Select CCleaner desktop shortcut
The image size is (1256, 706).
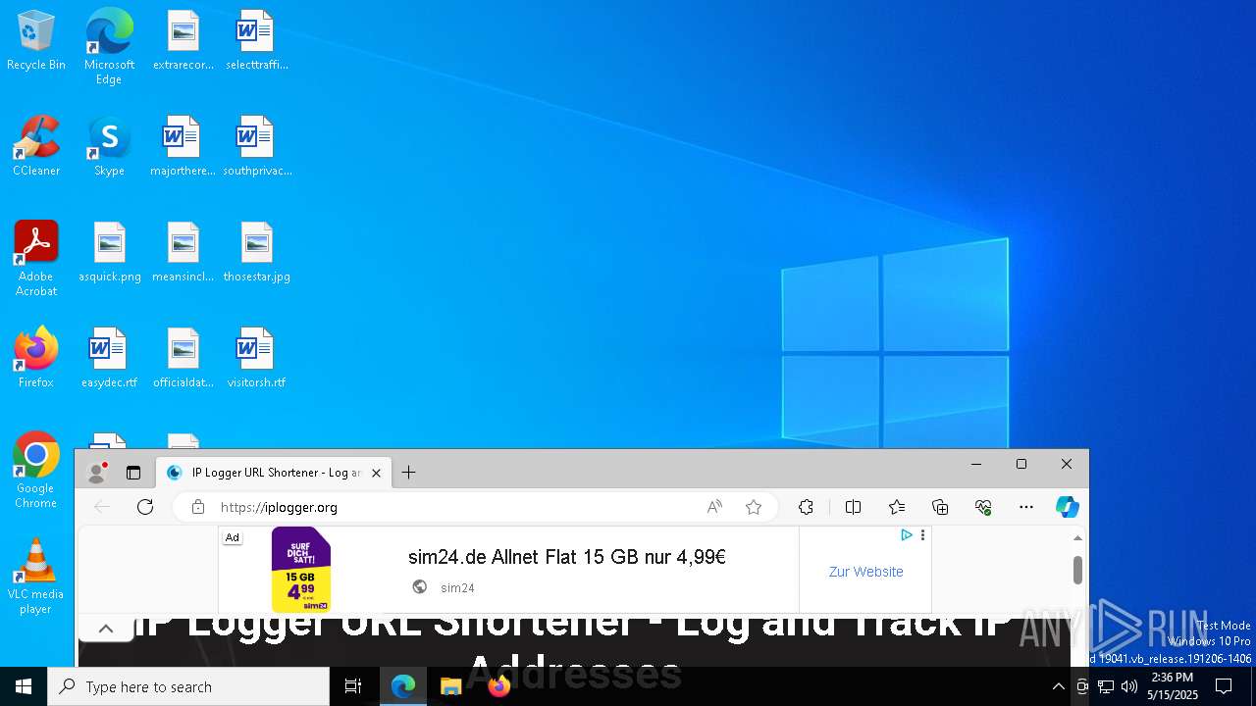coord(36,147)
